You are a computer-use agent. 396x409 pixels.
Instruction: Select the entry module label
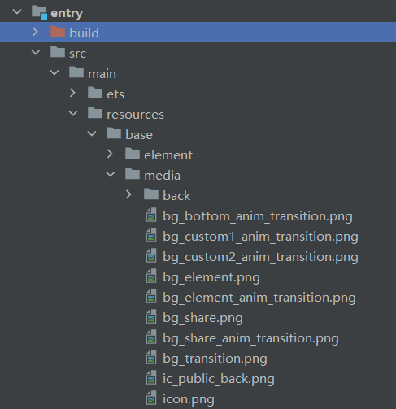point(67,13)
